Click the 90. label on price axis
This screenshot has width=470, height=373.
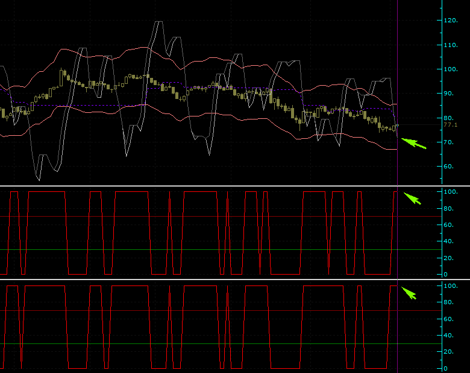449,94
